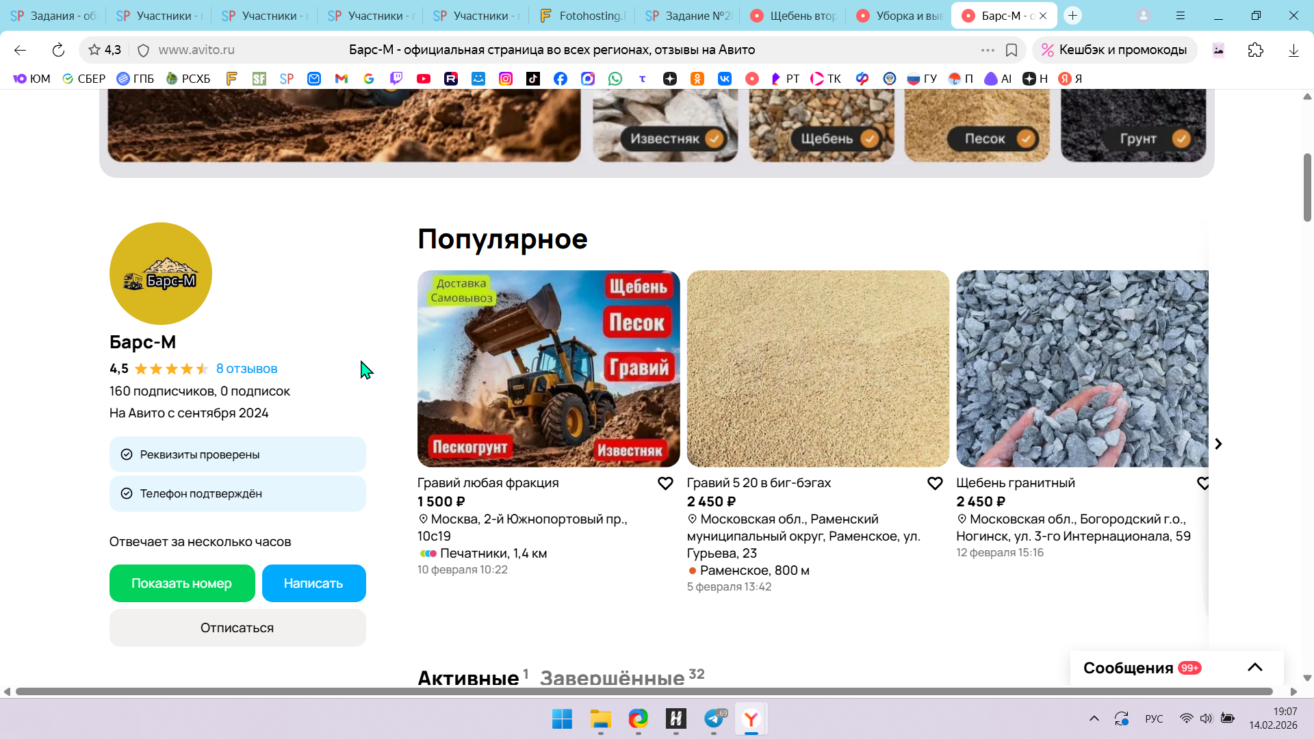
Task: Switch to the 'Завершённые' listings tab
Action: [612, 678]
